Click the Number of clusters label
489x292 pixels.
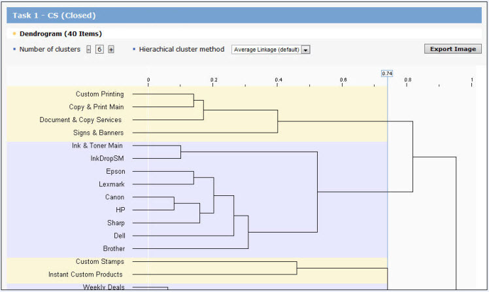(x=50, y=49)
